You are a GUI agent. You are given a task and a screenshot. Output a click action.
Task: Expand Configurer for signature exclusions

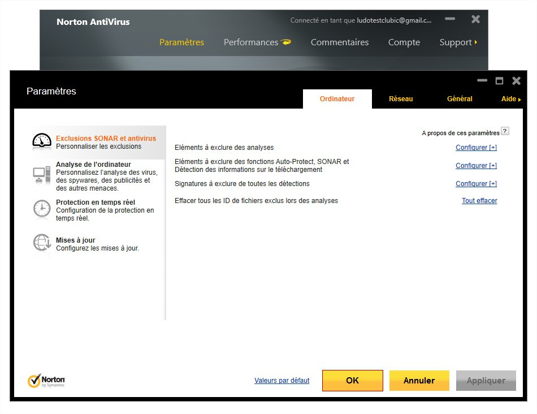coord(476,184)
